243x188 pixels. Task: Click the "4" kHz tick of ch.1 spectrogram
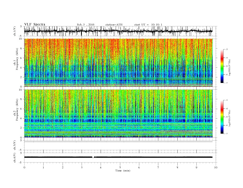point(21,68)
